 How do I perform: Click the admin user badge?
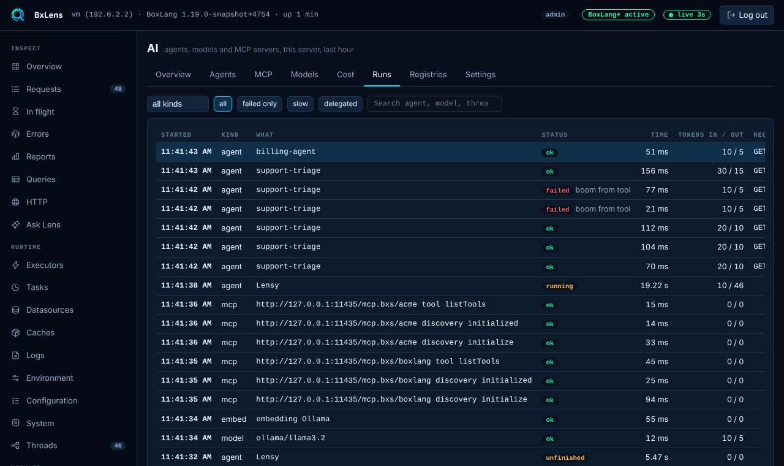(x=555, y=15)
